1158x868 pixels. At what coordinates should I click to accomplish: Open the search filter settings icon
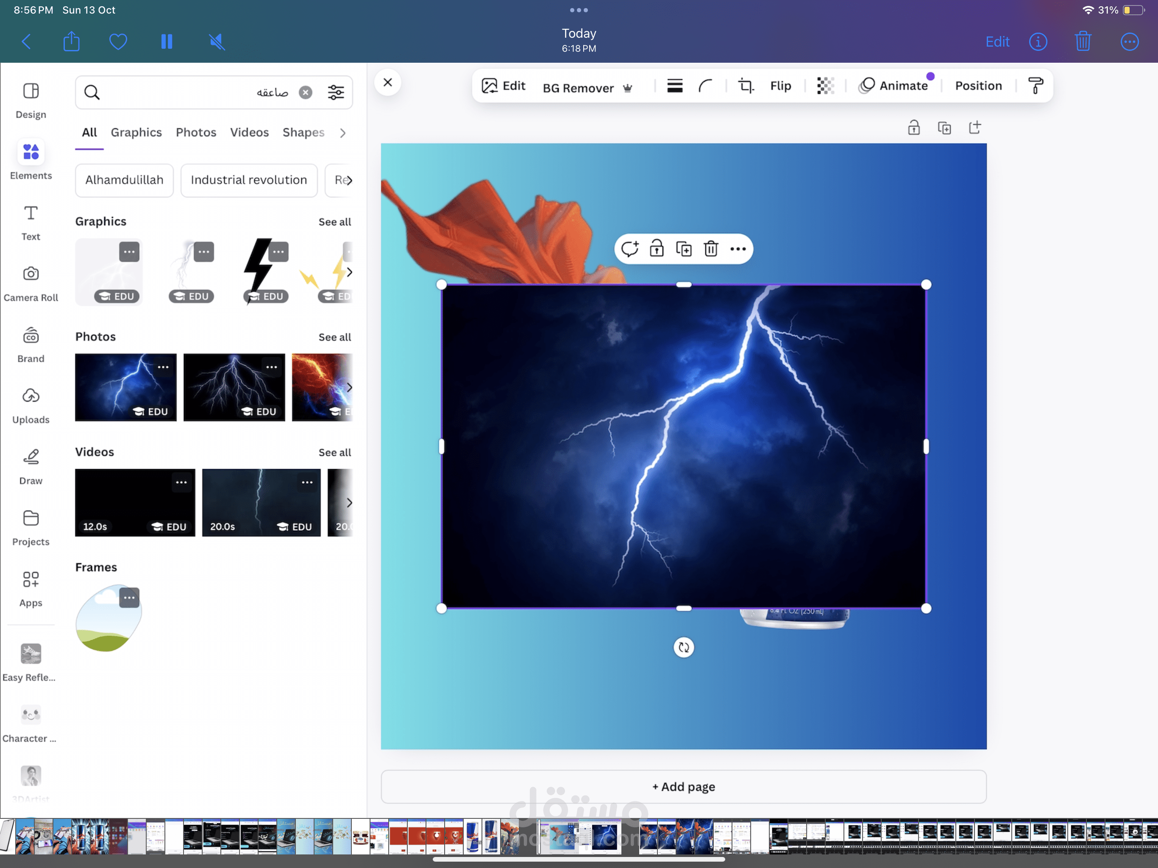(336, 93)
